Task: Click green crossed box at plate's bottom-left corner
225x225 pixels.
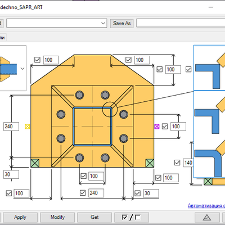Action: pos(35,163)
